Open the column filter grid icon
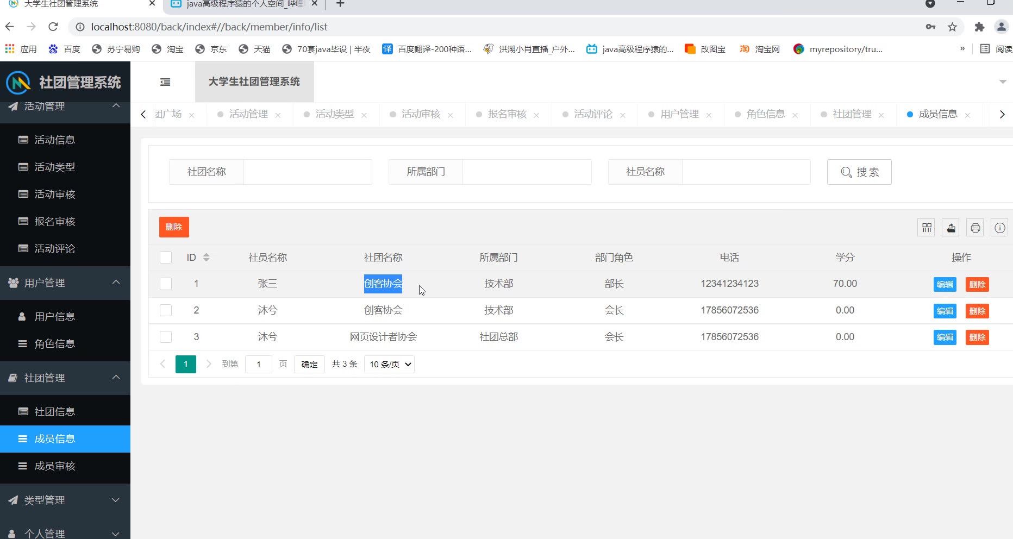This screenshot has height=539, width=1013. 927,228
